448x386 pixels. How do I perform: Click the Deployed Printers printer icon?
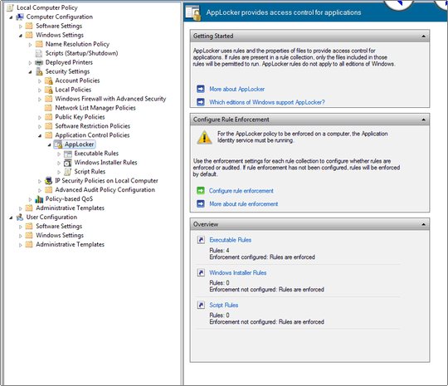(x=39, y=62)
